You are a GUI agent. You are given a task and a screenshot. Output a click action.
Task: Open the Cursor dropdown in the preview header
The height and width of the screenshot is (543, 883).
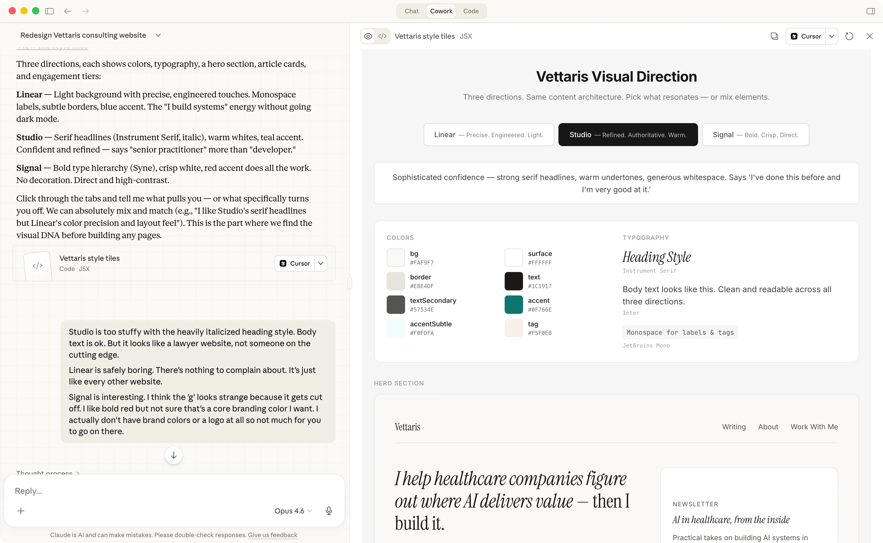[832, 36]
